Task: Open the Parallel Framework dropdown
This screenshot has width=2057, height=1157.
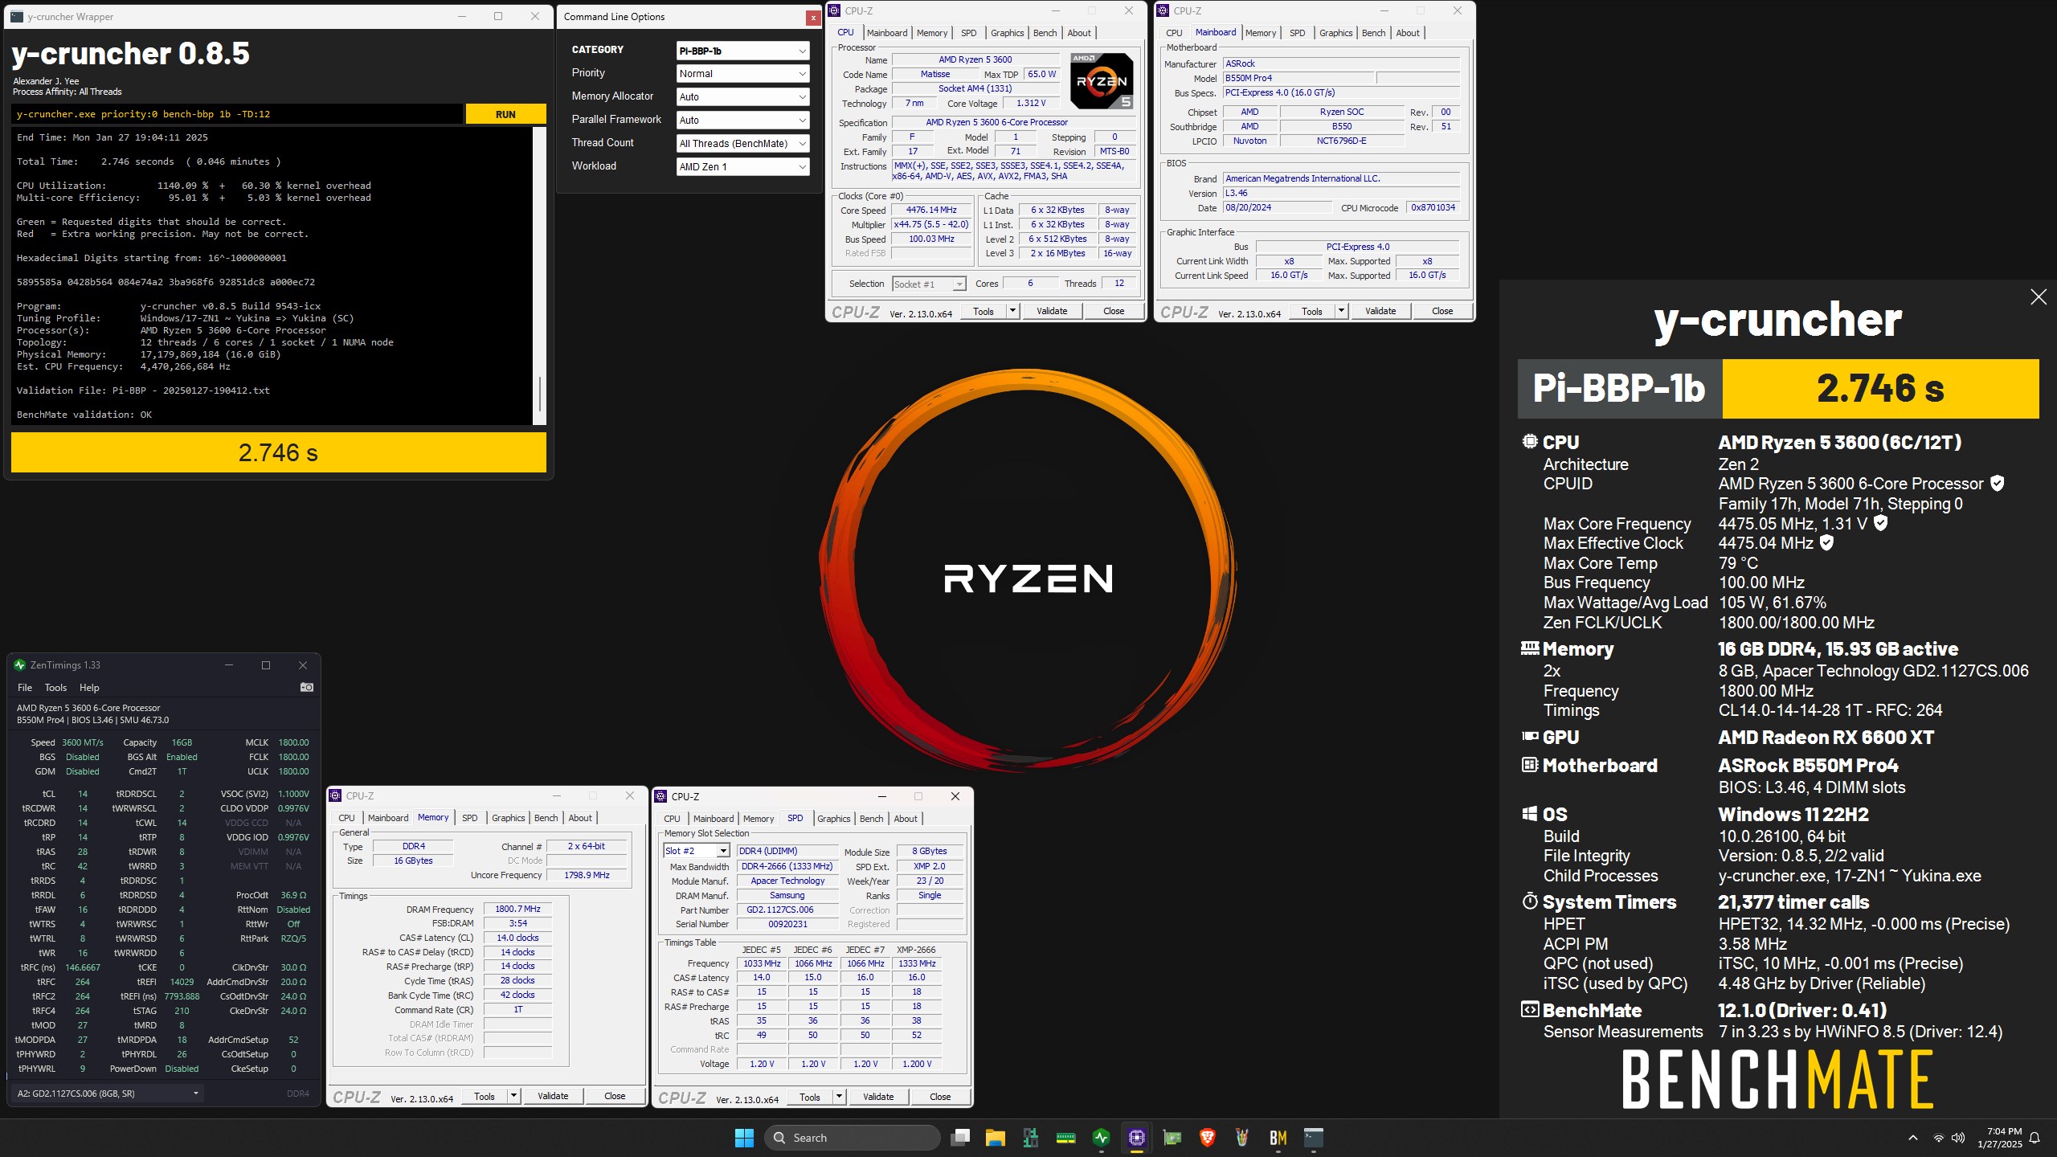Action: (x=742, y=120)
